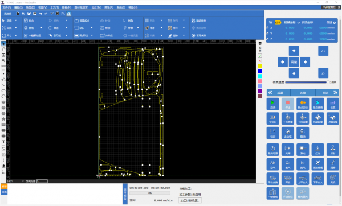Adjust the simulation speed slider
The width and height of the screenshot is (342, 206).
coord(307,83)
